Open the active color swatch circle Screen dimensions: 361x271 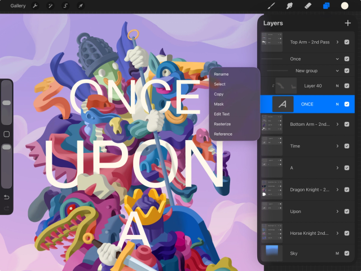345,6
